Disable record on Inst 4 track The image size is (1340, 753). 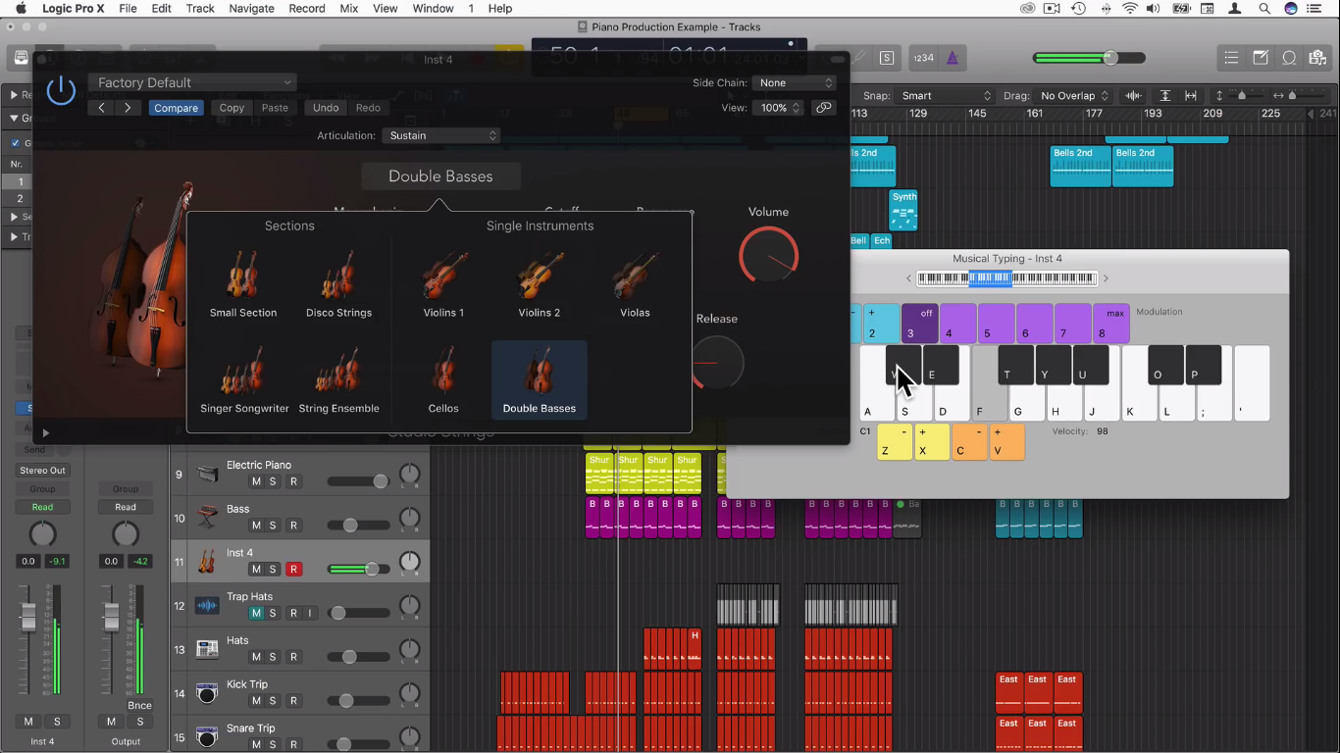tap(293, 570)
